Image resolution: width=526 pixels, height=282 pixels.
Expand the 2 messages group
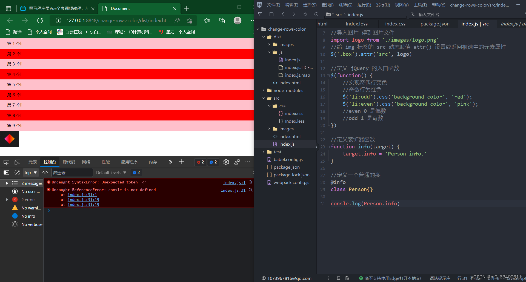[x=7, y=183]
